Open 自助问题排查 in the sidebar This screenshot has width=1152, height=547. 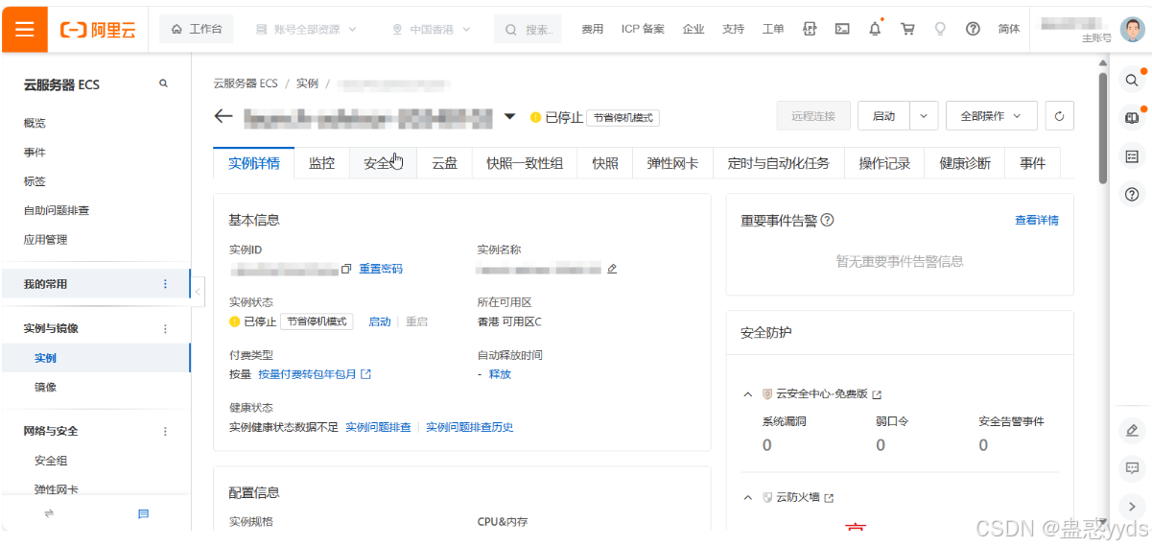pyautogui.click(x=57, y=210)
